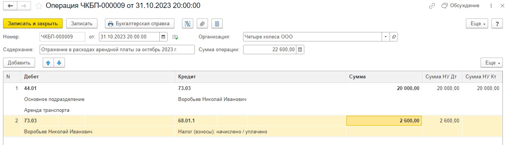Open the selected organization form icon
507x145 pixels.
point(394,37)
